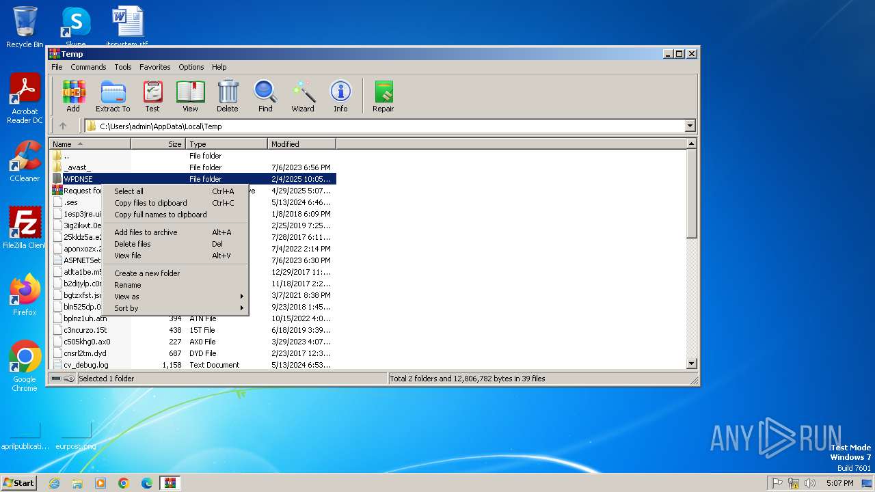
Task: Open Skype desktop shortcut
Action: 75,27
